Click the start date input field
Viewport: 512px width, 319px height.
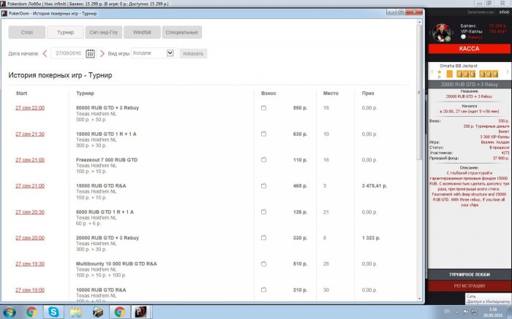[x=68, y=53]
